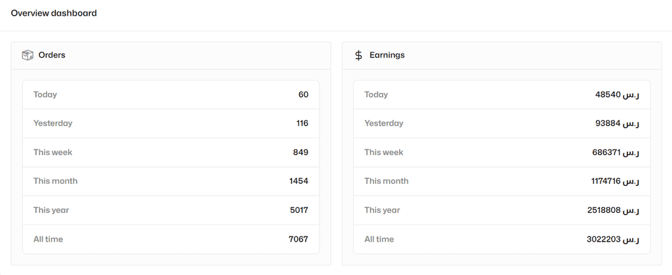Click the This month orders value 1454
Screen dimensions: 672x275
click(x=299, y=181)
